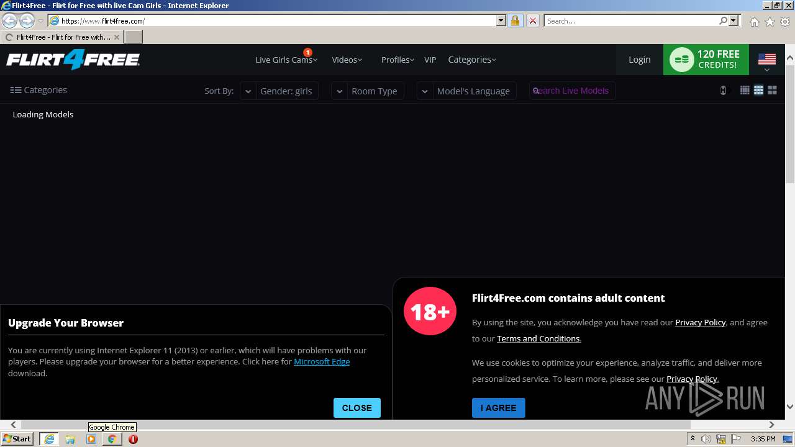Focus the Search Live Models field

pos(572,91)
